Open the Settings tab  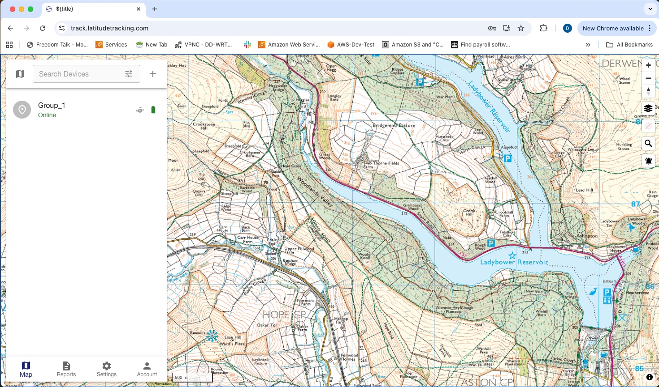[x=107, y=369]
